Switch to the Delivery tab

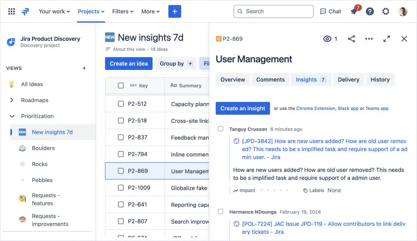point(348,80)
